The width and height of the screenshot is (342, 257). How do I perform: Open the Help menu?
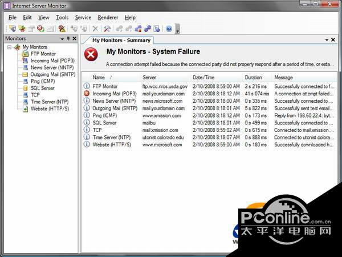click(130, 18)
